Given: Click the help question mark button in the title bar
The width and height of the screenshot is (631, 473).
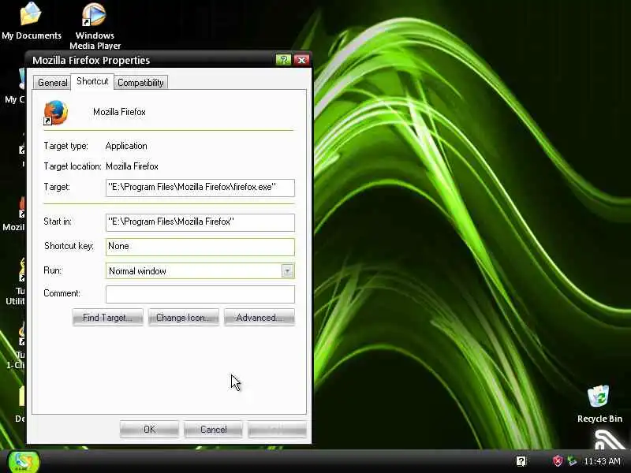Looking at the screenshot, I should [x=283, y=60].
